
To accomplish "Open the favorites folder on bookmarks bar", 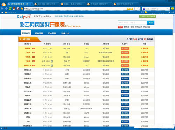I will (10, 12).
